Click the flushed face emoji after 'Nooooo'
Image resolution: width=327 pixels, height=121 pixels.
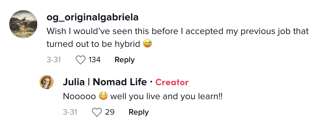[103, 96]
